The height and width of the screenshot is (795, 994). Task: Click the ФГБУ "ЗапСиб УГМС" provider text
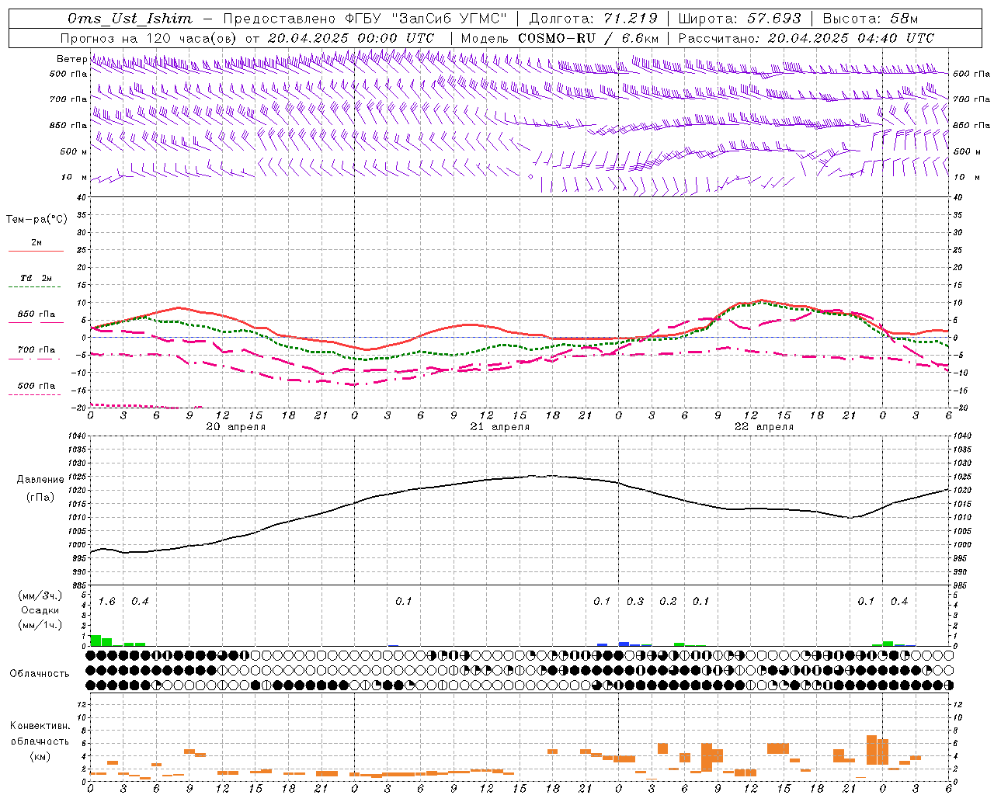426,19
